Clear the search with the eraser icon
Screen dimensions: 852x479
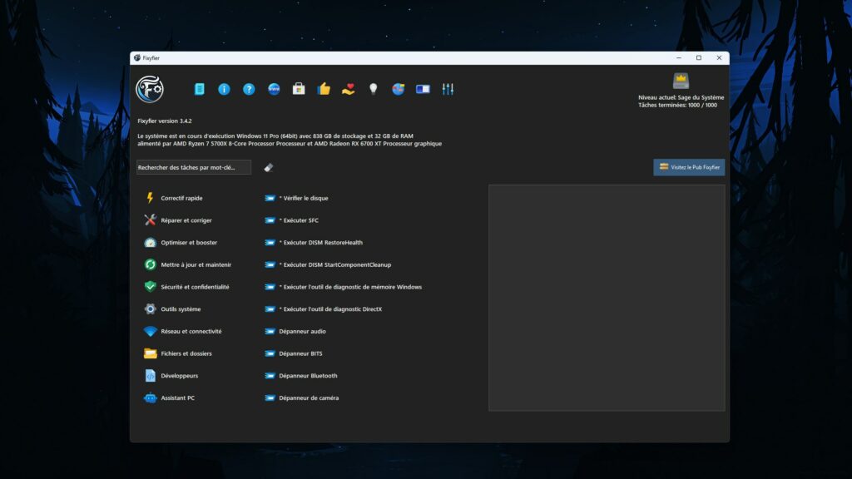[x=269, y=167]
